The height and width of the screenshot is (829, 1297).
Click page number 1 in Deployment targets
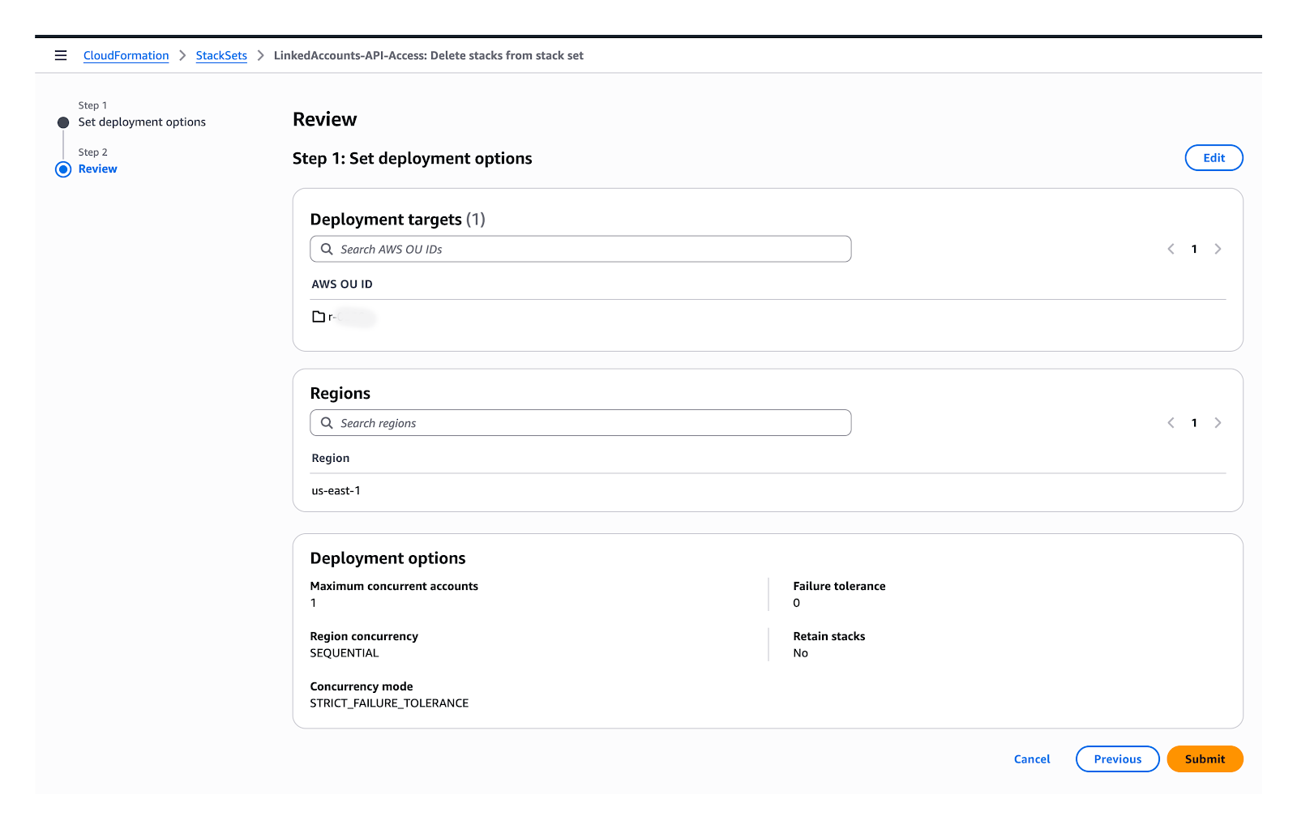1194,249
